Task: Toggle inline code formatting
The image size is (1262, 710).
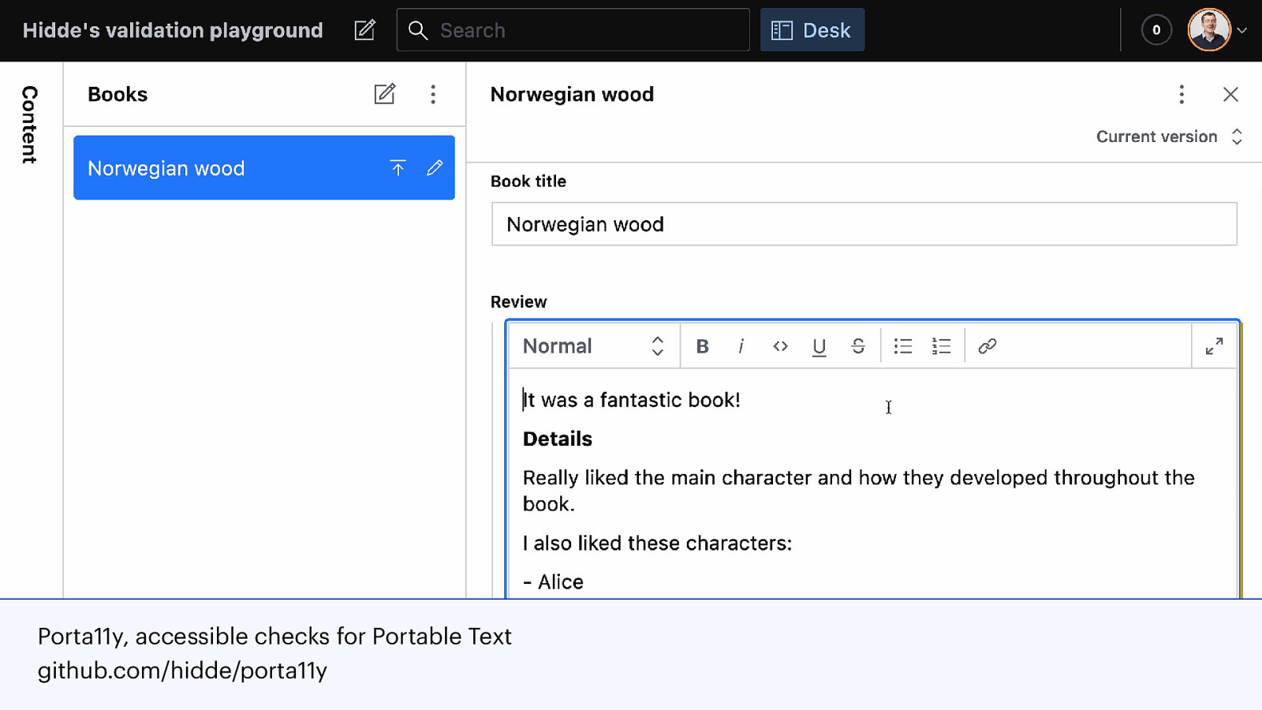Action: pyautogui.click(x=780, y=346)
